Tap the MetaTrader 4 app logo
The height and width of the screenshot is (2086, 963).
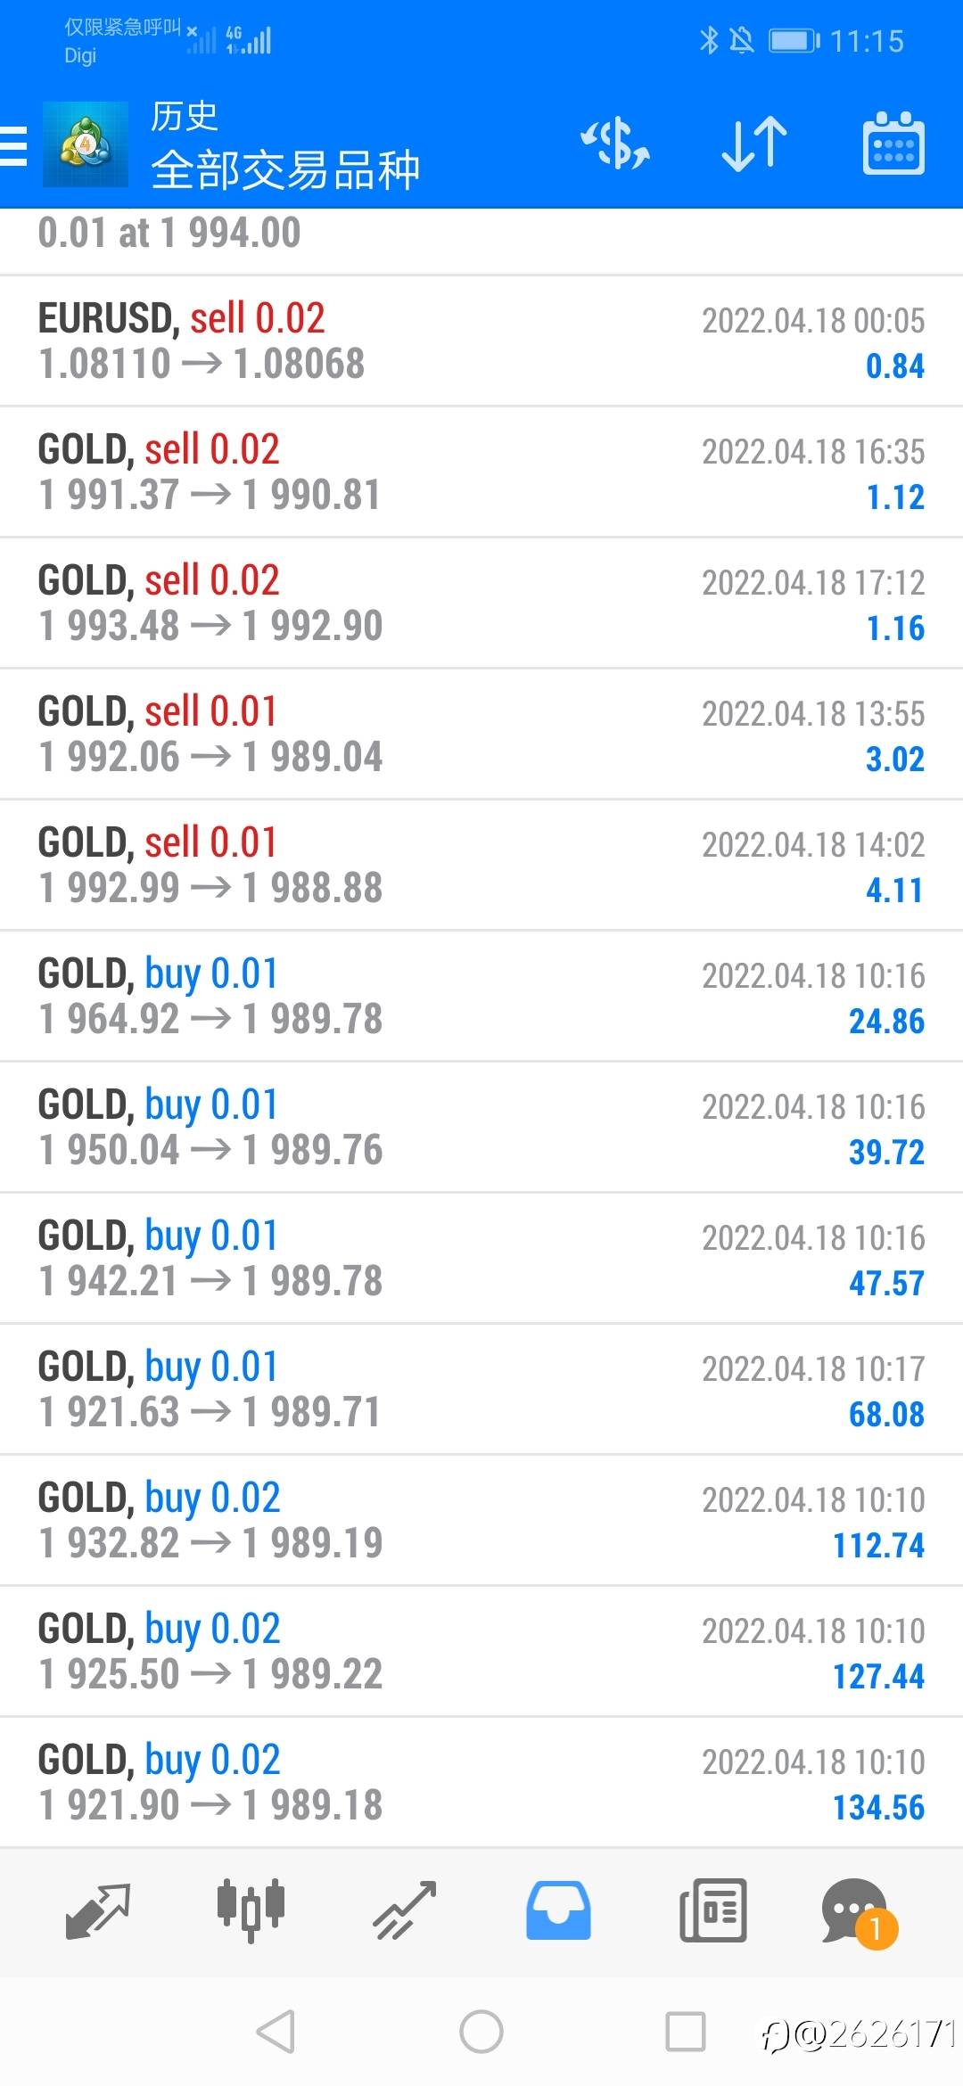coord(86,144)
